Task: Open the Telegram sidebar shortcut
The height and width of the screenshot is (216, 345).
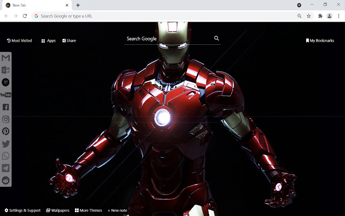Action: pyautogui.click(x=6, y=168)
